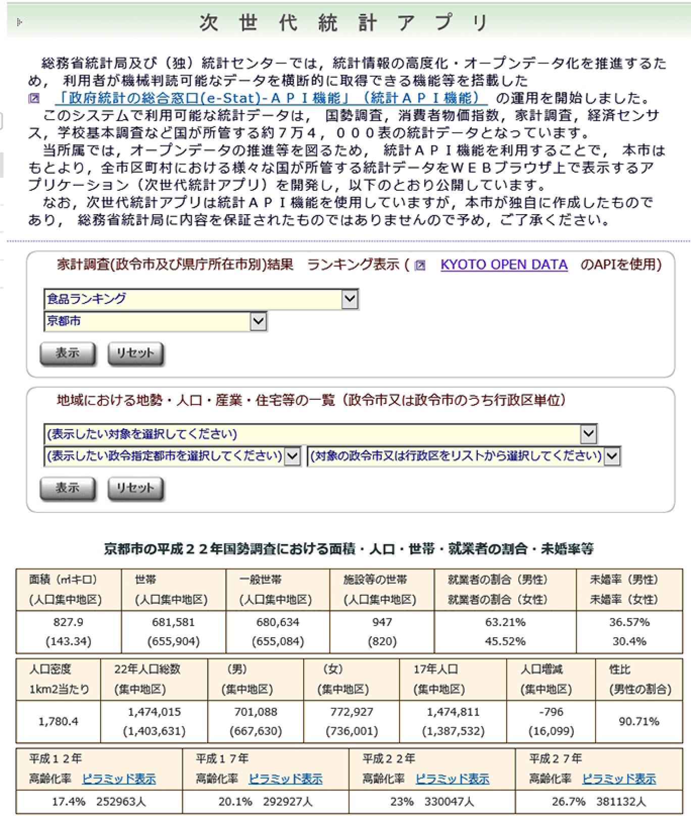Click the 90.71% sex ratio value
The image size is (691, 828).
pos(639,721)
